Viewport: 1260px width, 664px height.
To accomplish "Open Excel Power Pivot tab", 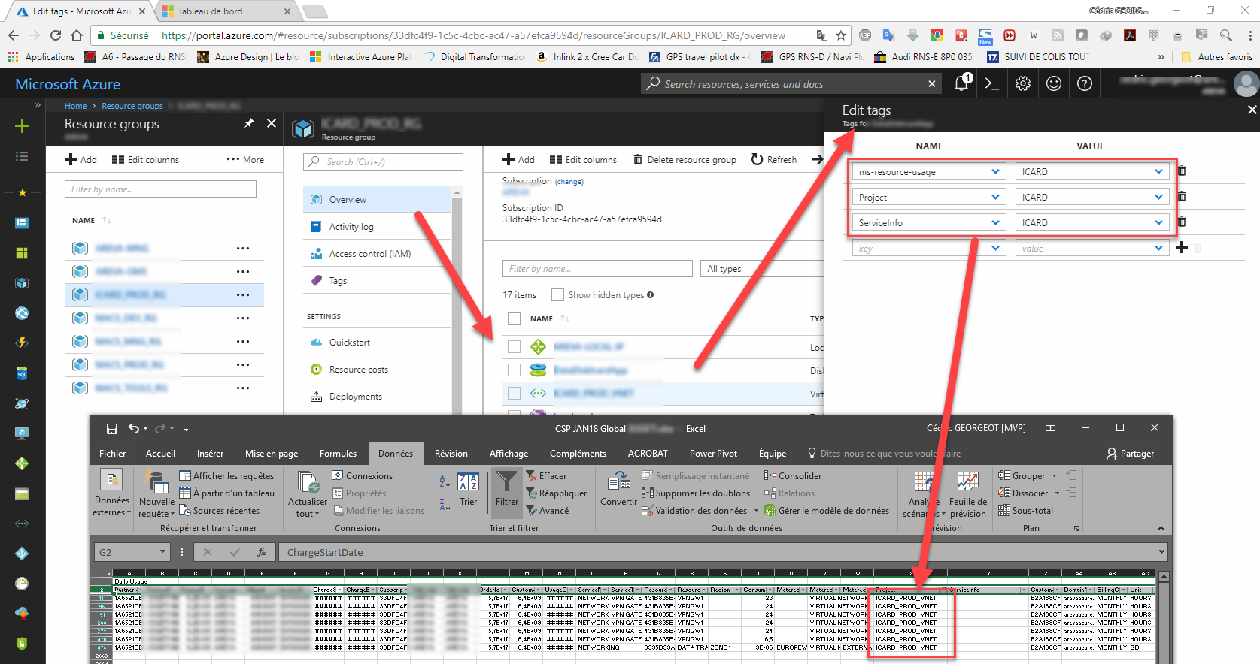I will coord(713,454).
